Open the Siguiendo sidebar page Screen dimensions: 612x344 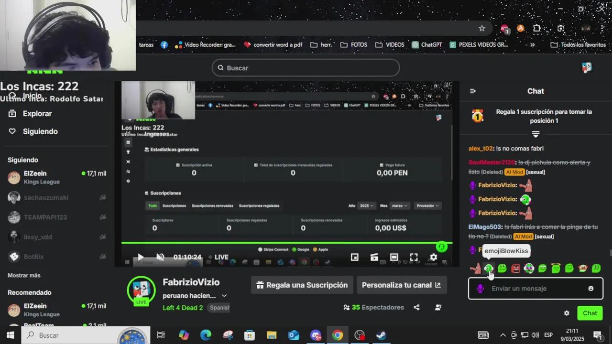coord(40,131)
